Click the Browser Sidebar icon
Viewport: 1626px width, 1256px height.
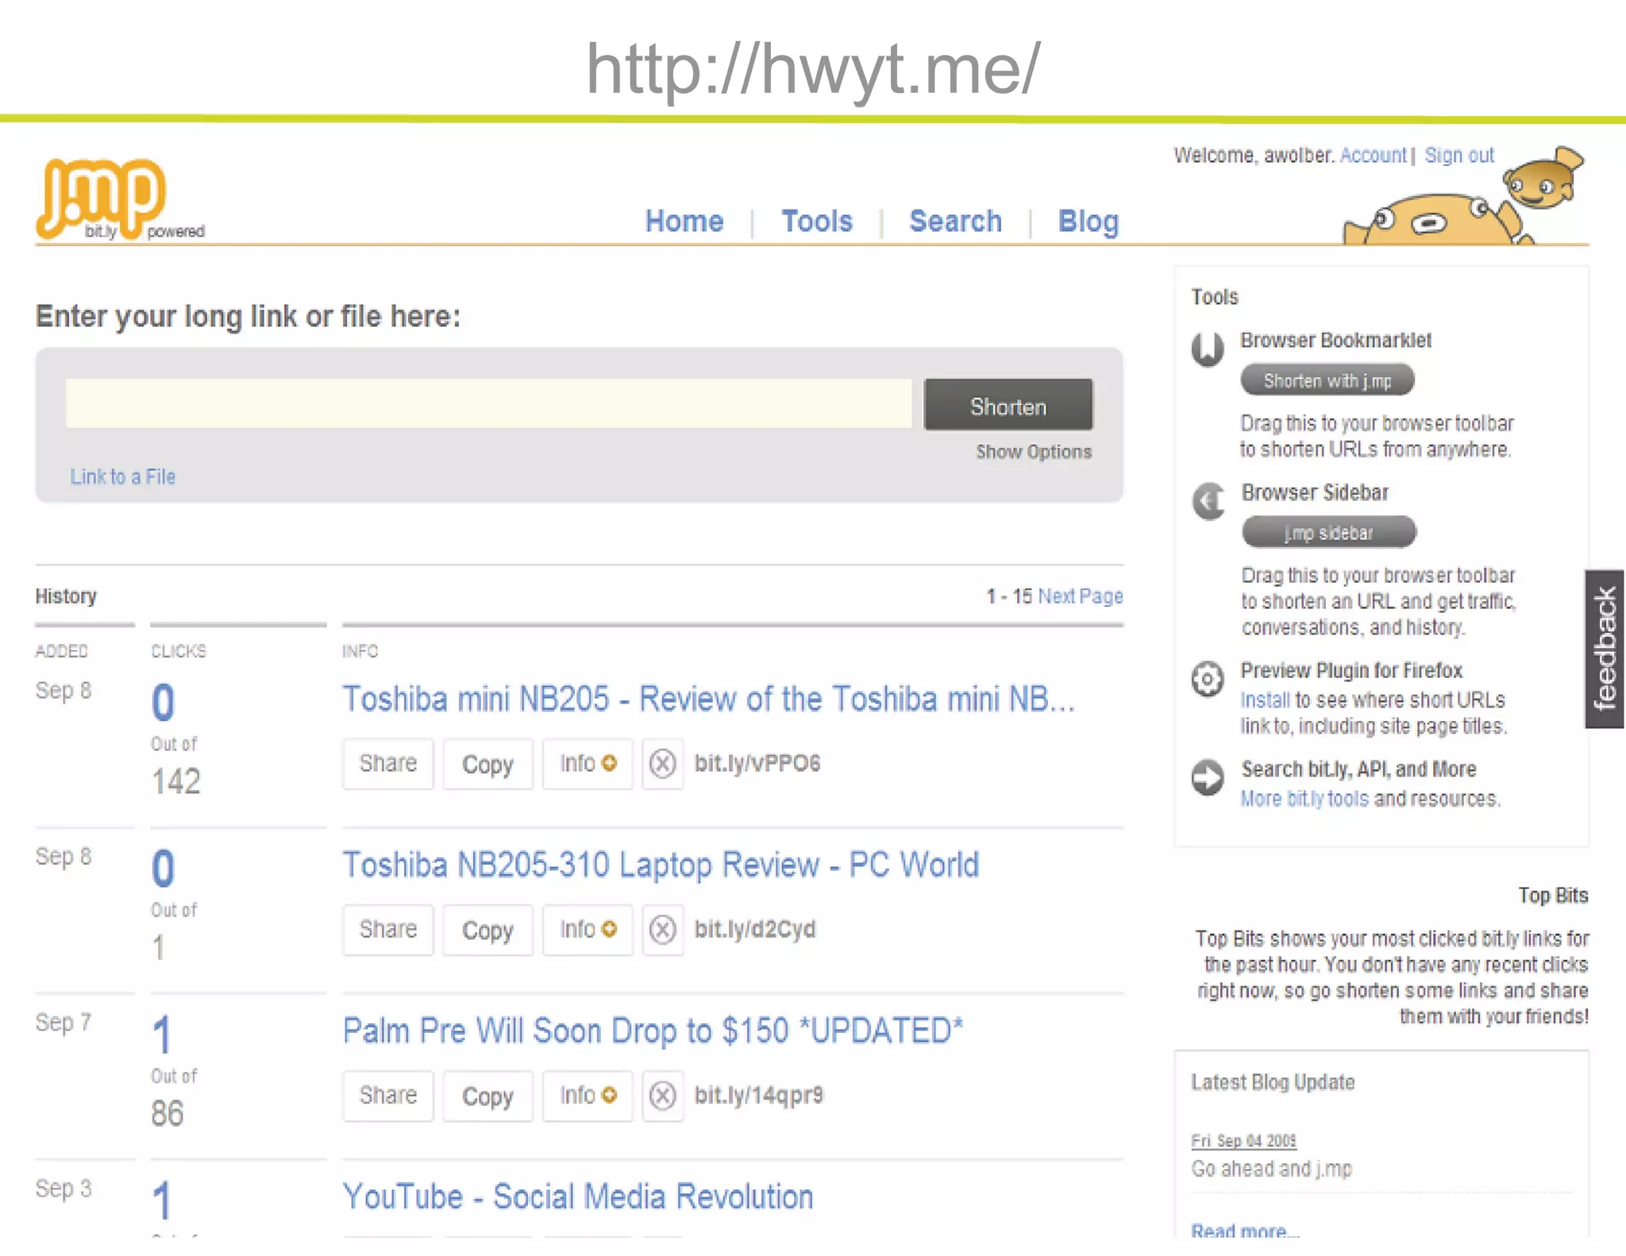[x=1209, y=501]
